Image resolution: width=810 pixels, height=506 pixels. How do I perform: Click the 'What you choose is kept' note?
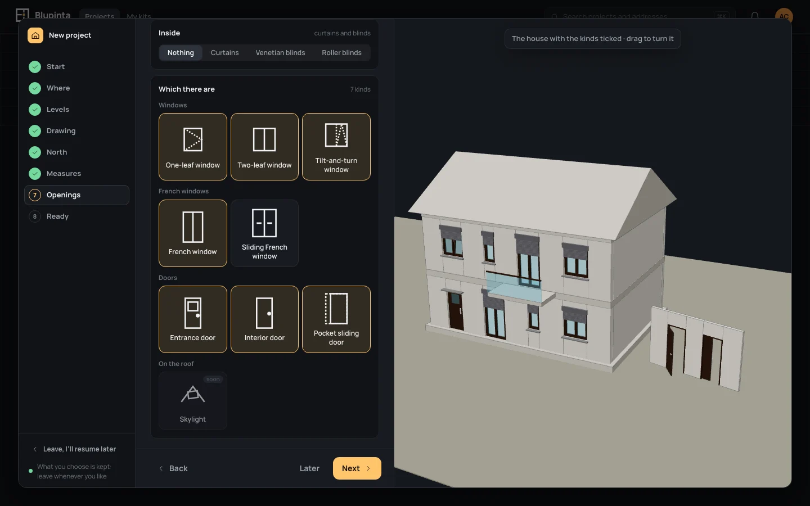(x=74, y=471)
